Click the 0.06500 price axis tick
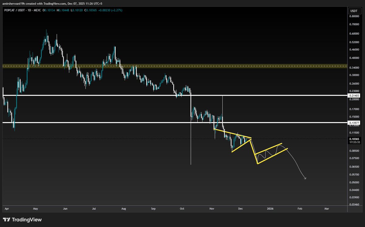 pyautogui.click(x=354, y=167)
